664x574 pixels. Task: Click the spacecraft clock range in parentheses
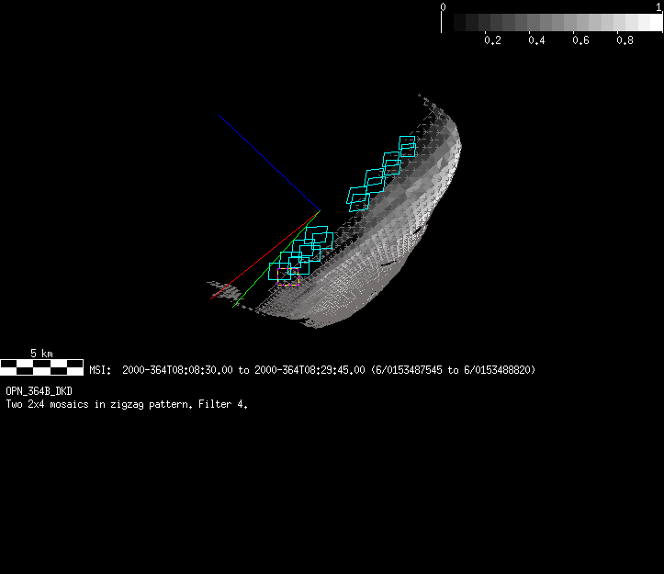(454, 370)
